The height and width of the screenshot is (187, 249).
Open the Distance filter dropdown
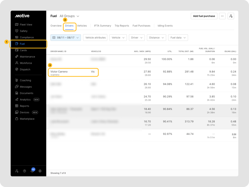point(156,37)
